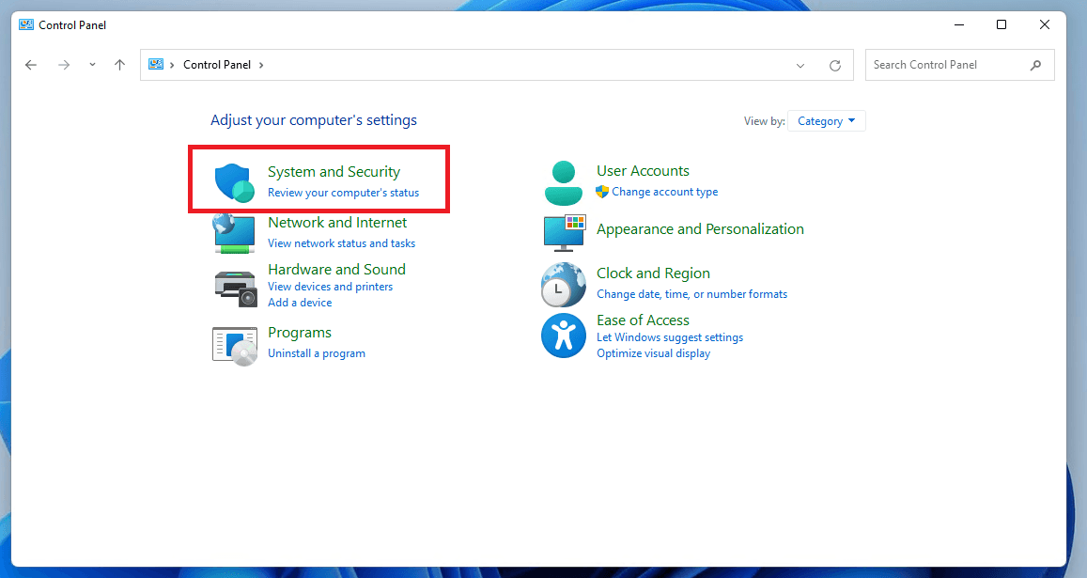Image resolution: width=1087 pixels, height=578 pixels.
Task: Open the recent locations dropdown chevron
Action: click(x=92, y=65)
